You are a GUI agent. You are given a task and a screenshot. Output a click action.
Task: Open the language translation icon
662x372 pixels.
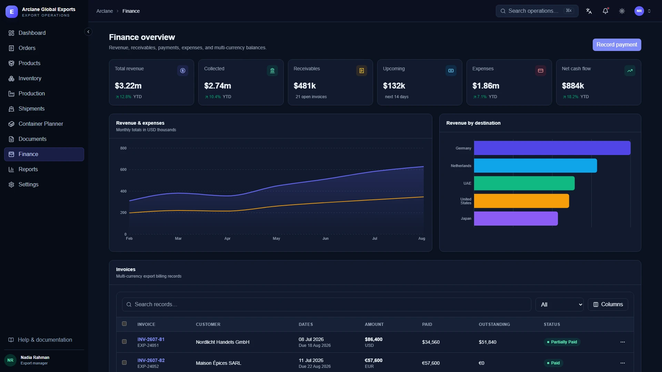(589, 11)
